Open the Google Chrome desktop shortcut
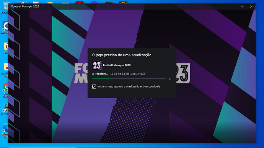Image resolution: width=264 pixels, height=148 pixels. [x=5, y=90]
